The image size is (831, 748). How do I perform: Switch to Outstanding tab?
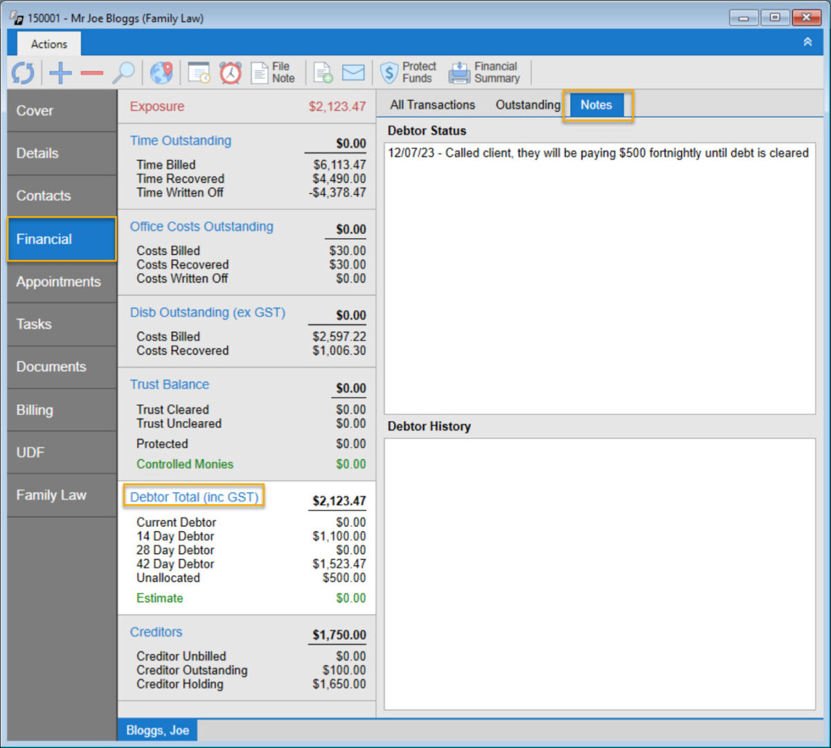(x=528, y=105)
